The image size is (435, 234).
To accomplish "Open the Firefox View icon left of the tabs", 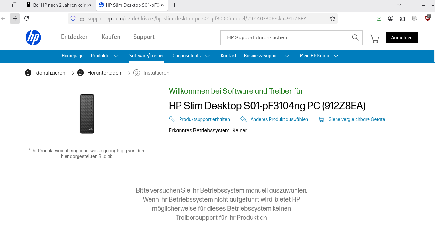I will point(15,5).
